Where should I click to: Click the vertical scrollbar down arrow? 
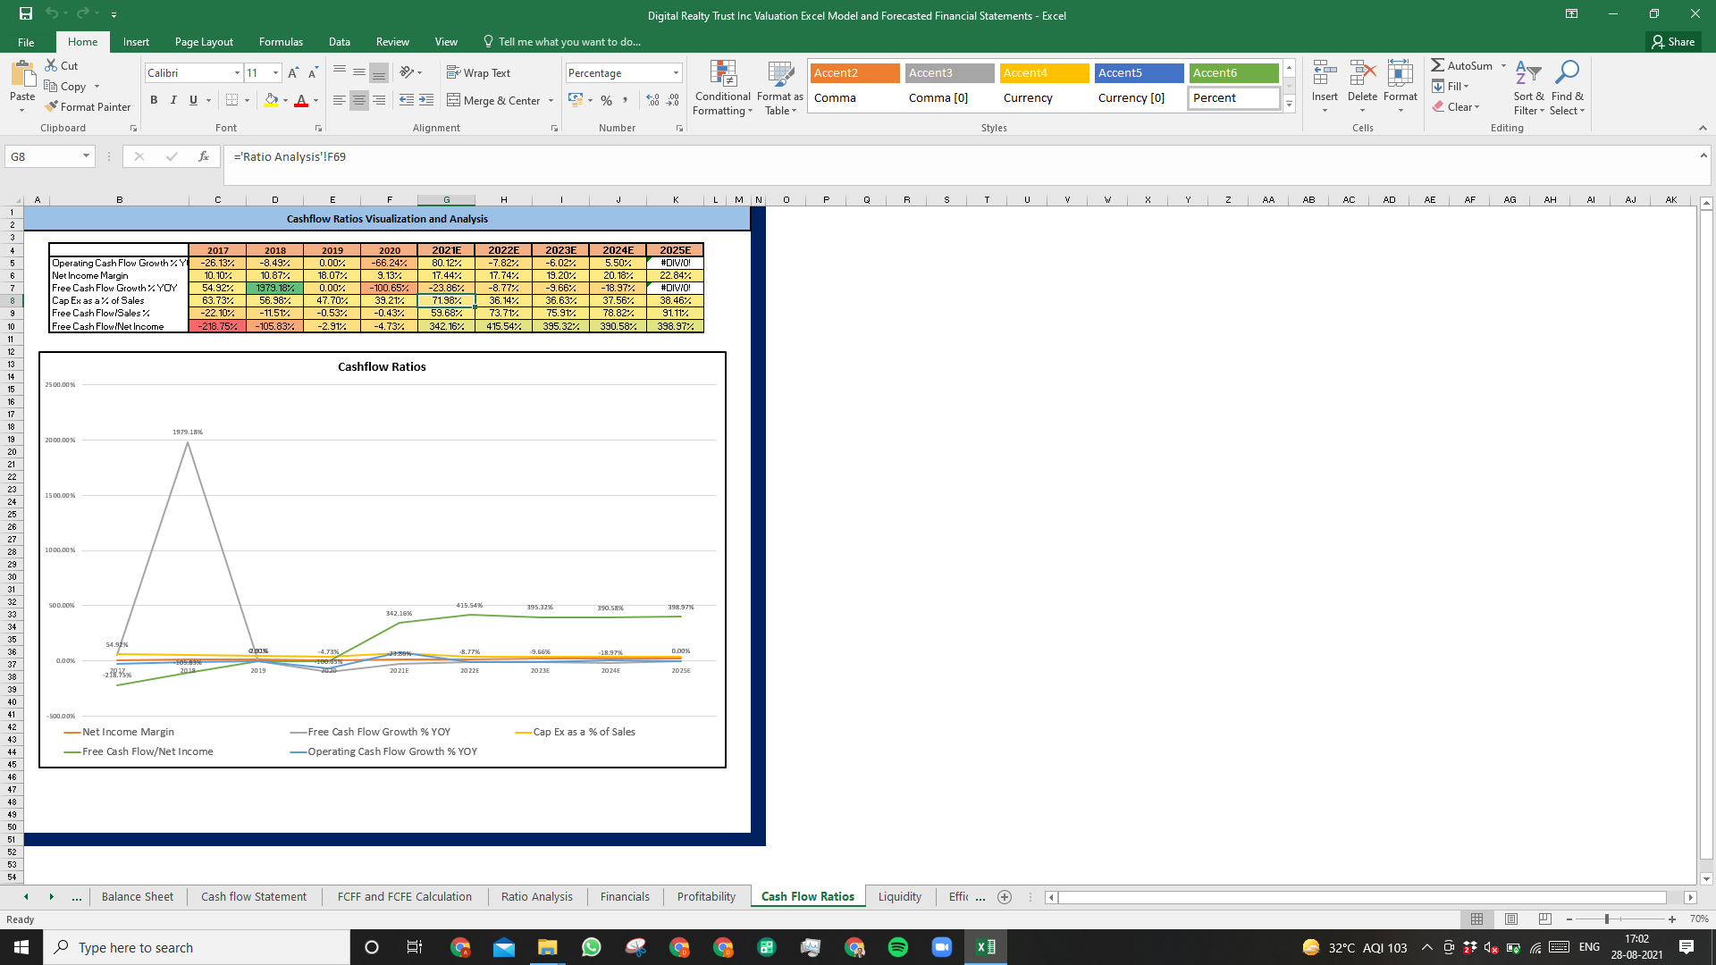tap(1706, 879)
